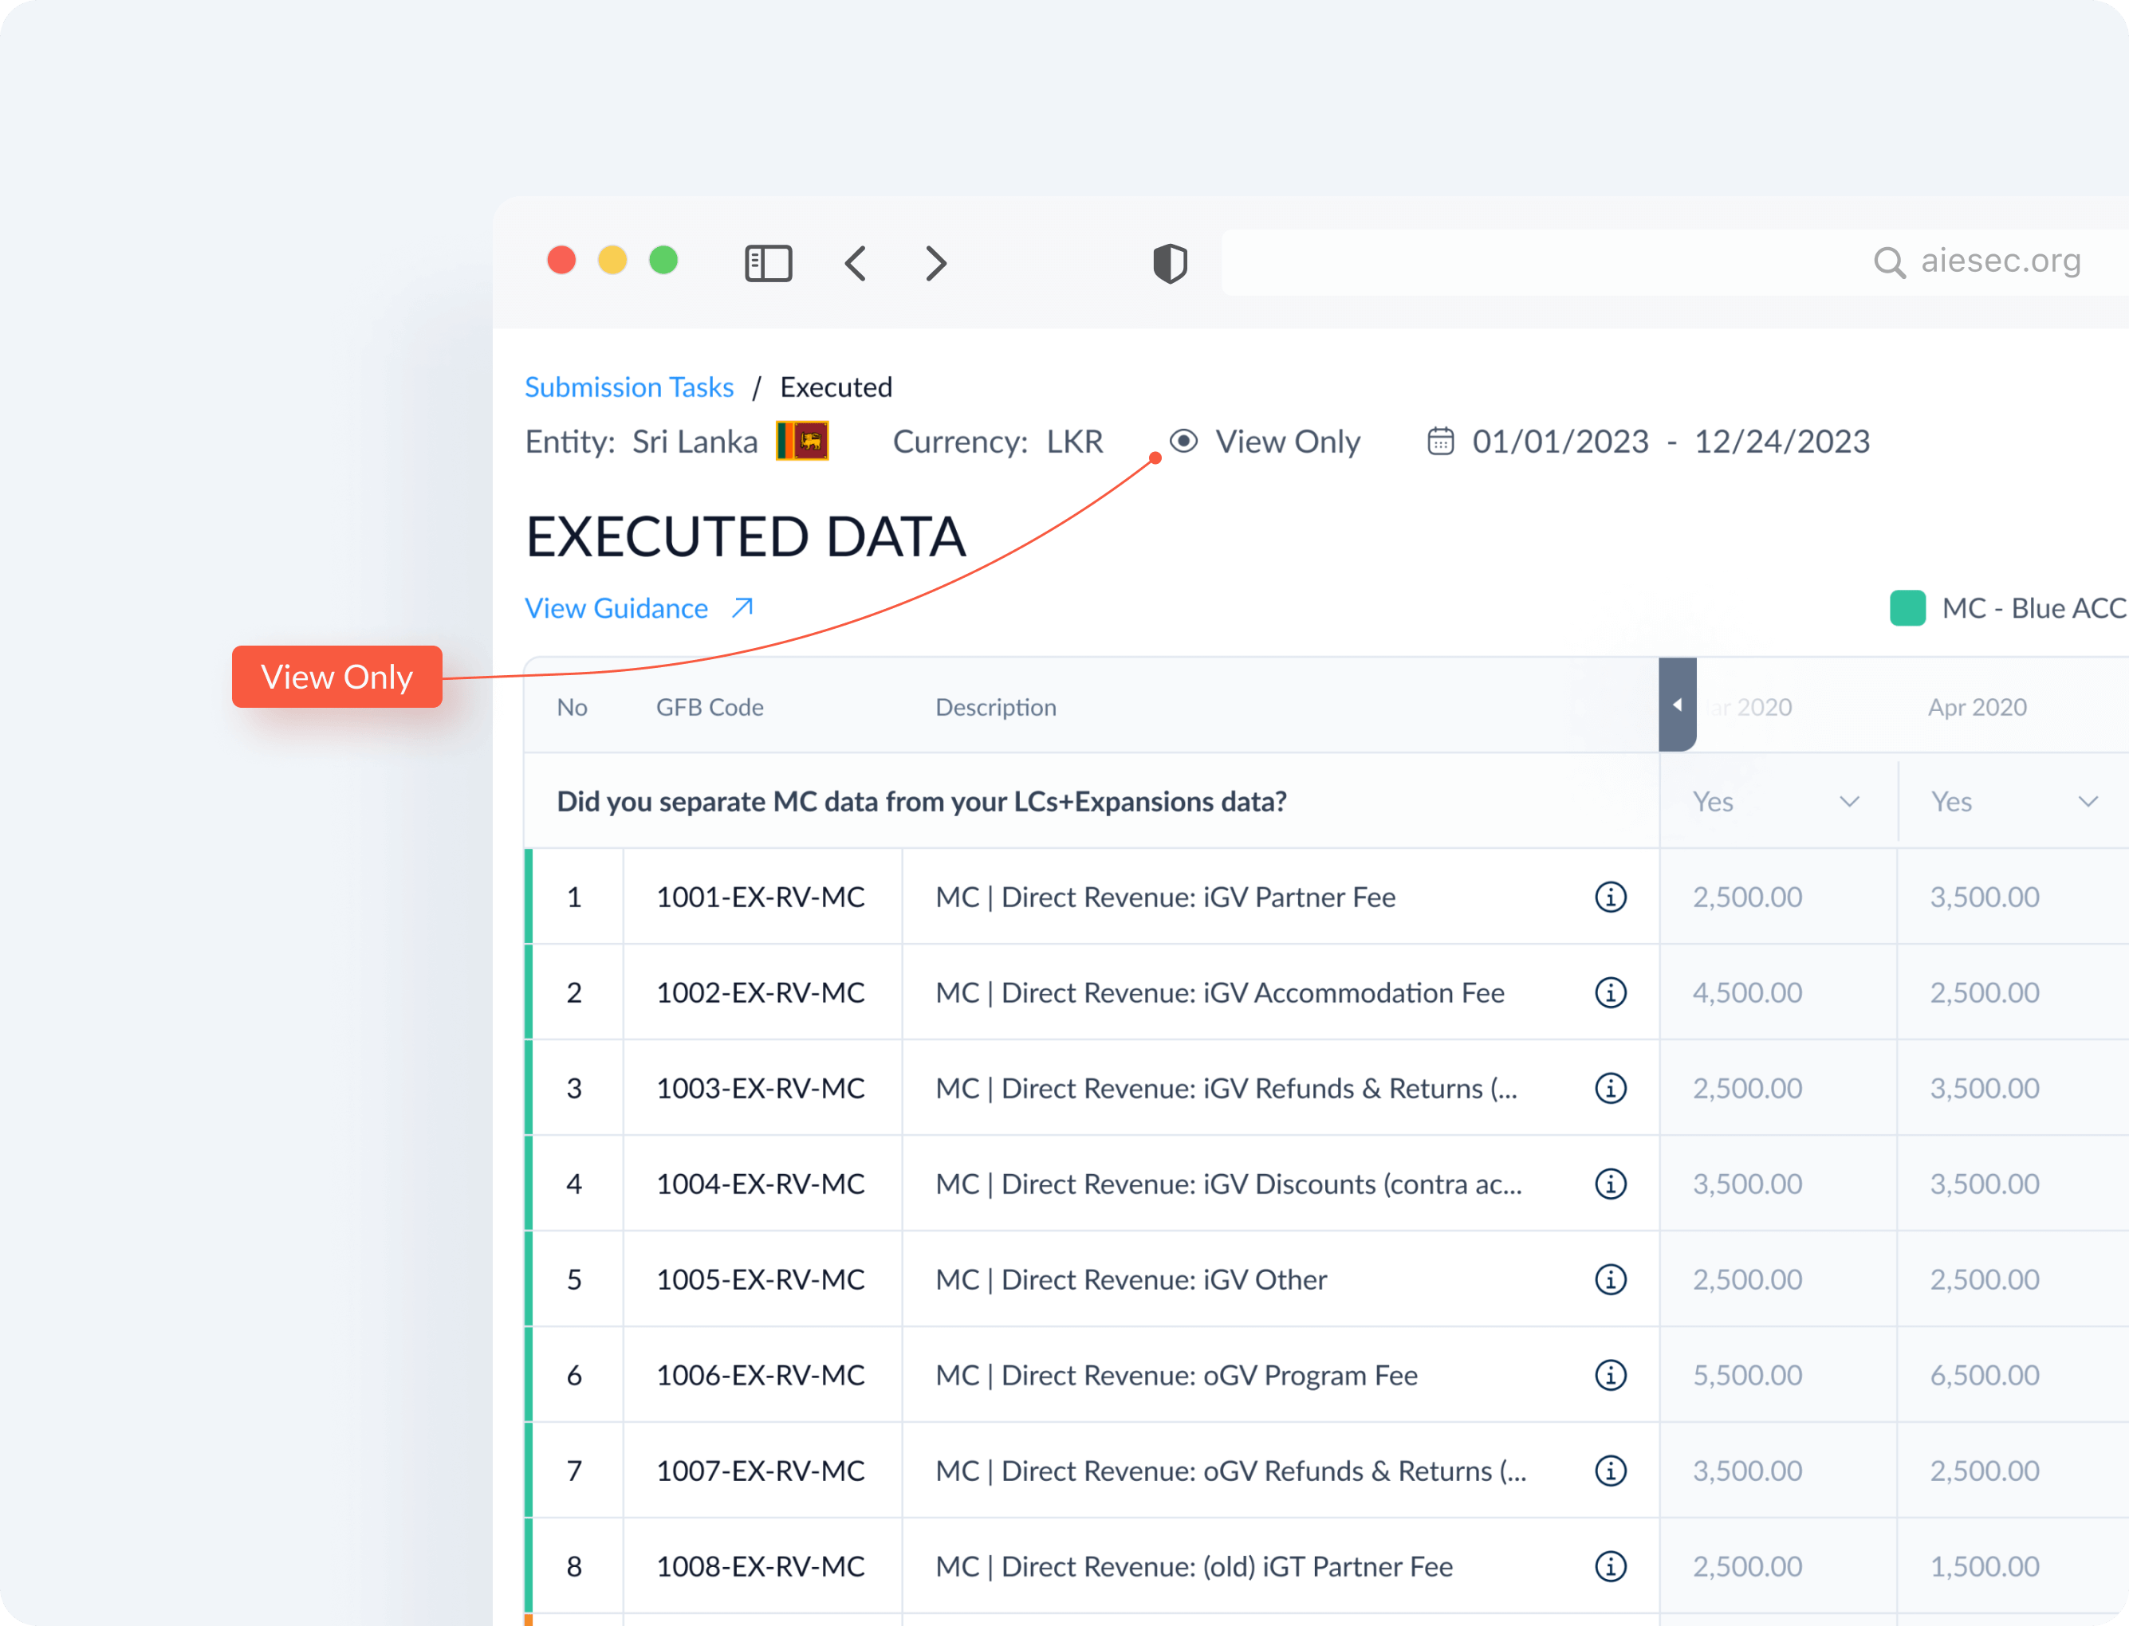2129x1626 pixels.
Task: Collapse the frozen columns with arrow handle
Action: pyautogui.click(x=1678, y=705)
